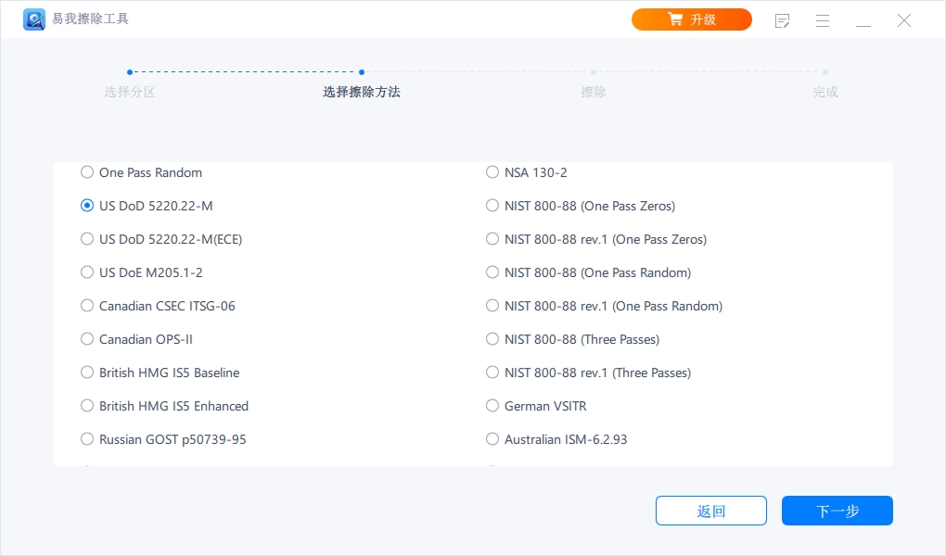
Task: Click the EaseUS wipe tool app logo
Action: click(33, 19)
